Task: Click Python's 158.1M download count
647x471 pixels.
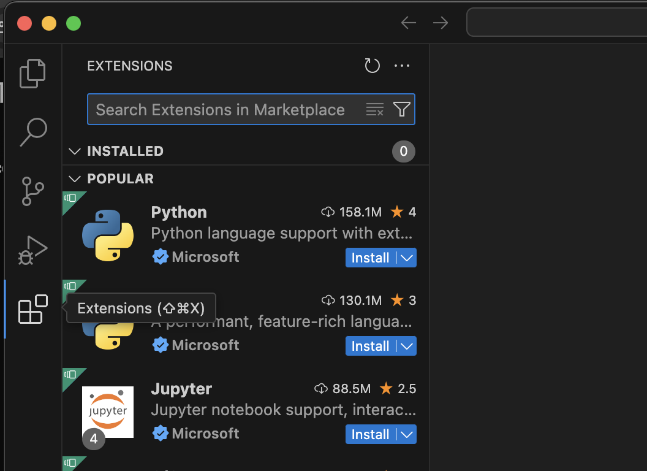Action: point(352,212)
